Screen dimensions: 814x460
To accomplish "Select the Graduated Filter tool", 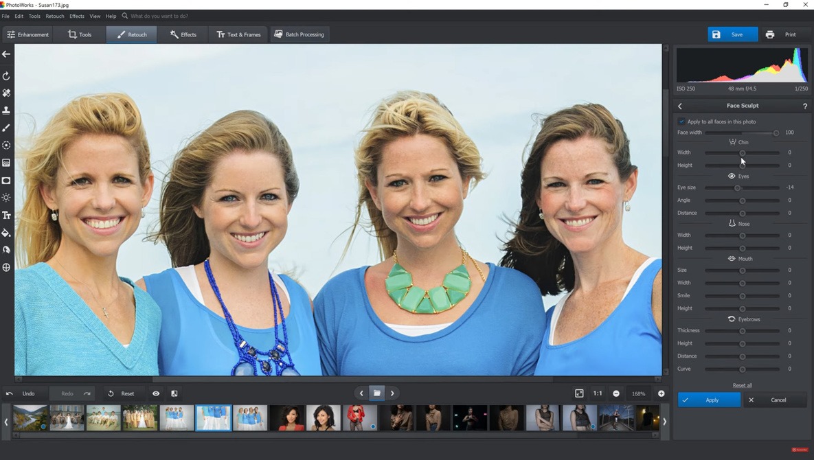I will [x=6, y=163].
